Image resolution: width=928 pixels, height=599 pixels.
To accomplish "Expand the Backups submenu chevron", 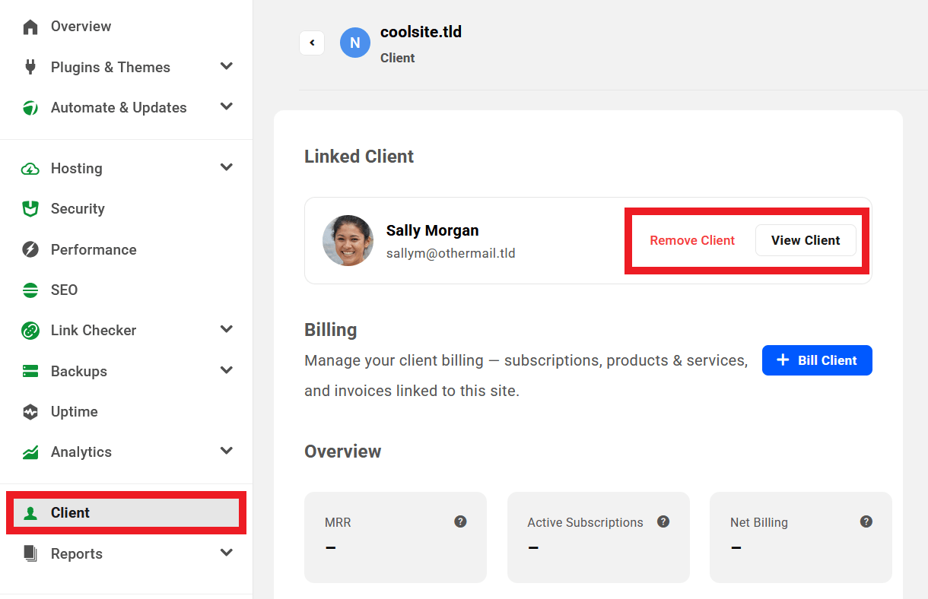I will [227, 370].
